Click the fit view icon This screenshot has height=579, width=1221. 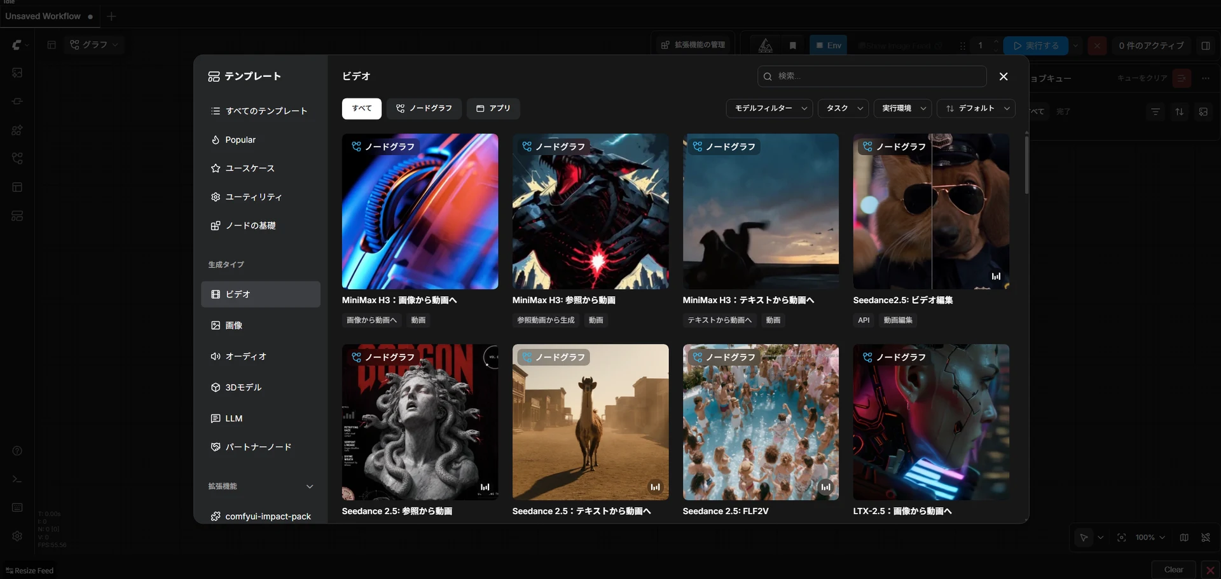1121,538
